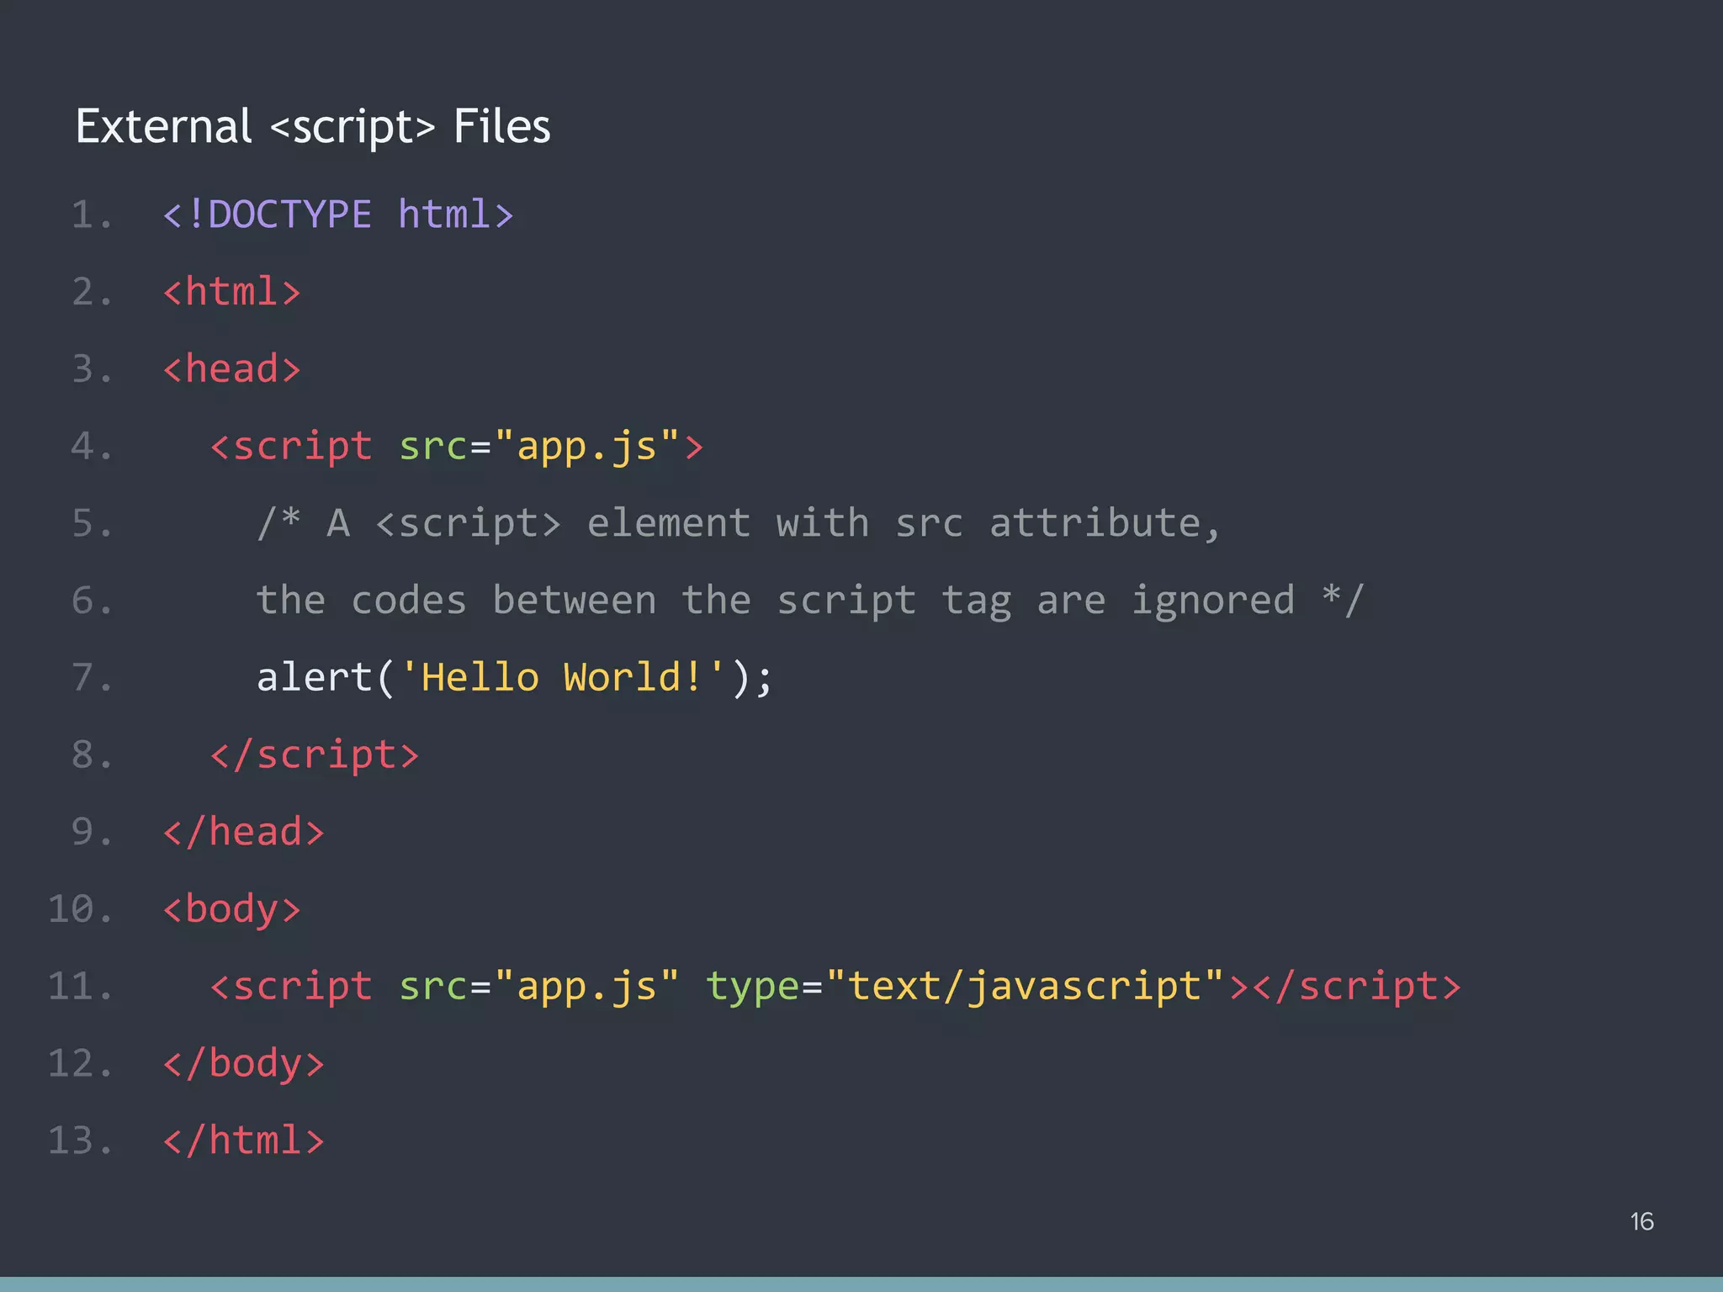Click the closing </html> tag on line 13

(x=242, y=1140)
